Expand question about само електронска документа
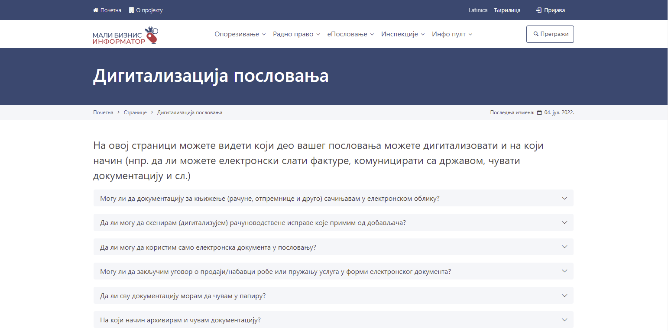Image resolution: width=668 pixels, height=331 pixels. point(333,247)
